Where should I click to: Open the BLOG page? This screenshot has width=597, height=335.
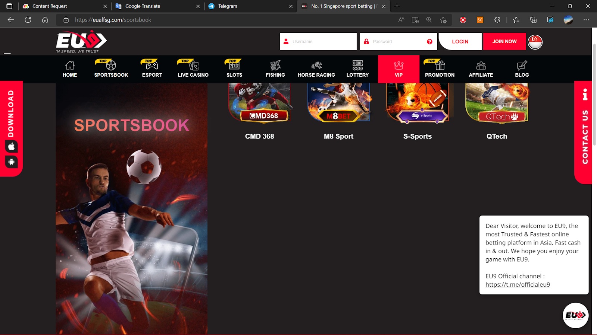522,69
